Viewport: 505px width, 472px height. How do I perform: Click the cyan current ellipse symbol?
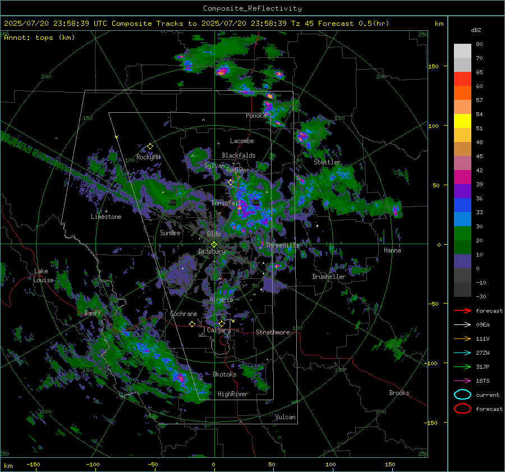(x=462, y=395)
